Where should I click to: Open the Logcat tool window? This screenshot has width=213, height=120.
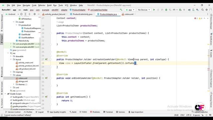point(40,112)
